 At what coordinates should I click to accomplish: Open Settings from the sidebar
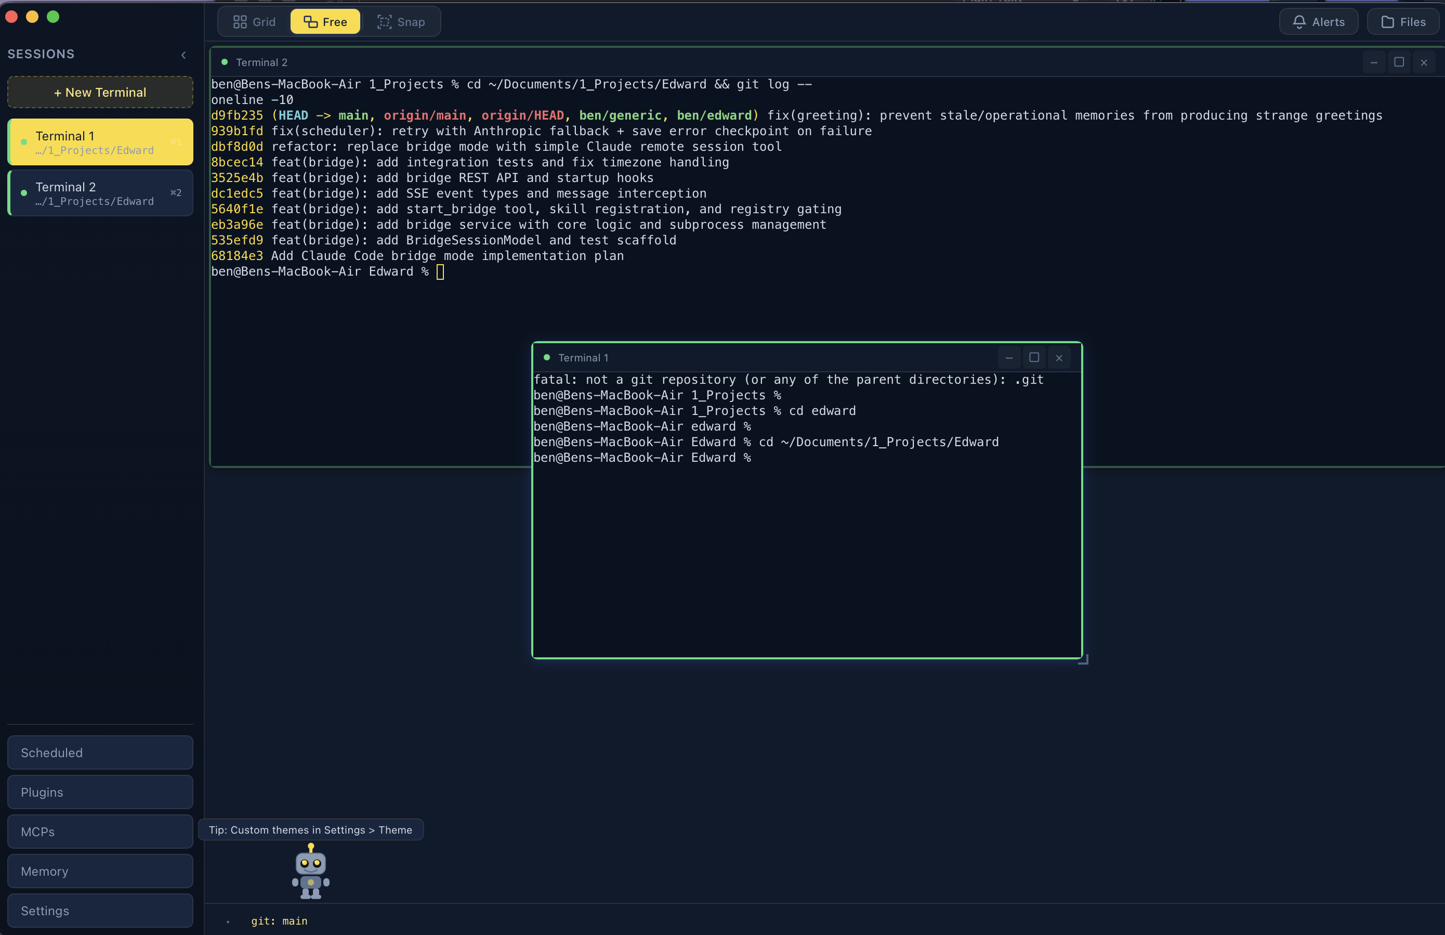pyautogui.click(x=100, y=910)
